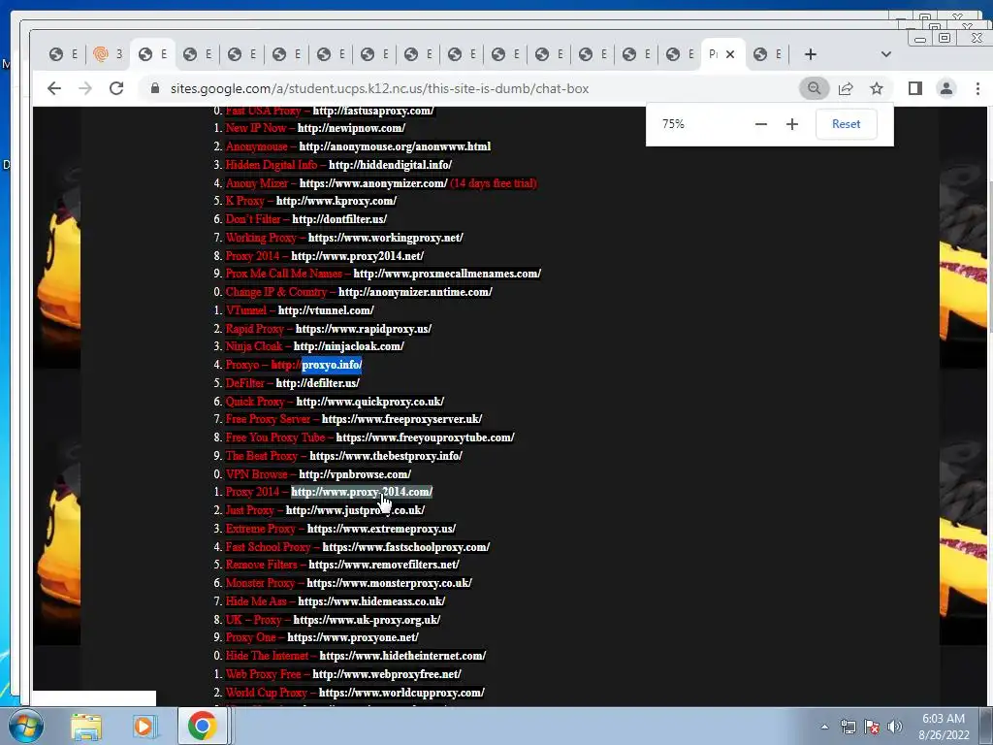This screenshot has height=745, width=993.
Task: Open the anonymizer.nntime.com link
Action: pos(415,292)
